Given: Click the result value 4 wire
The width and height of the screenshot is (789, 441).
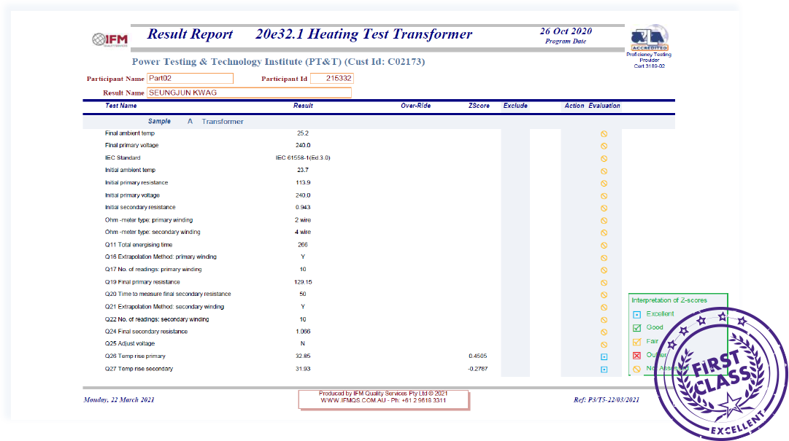Looking at the screenshot, I should (x=303, y=232).
